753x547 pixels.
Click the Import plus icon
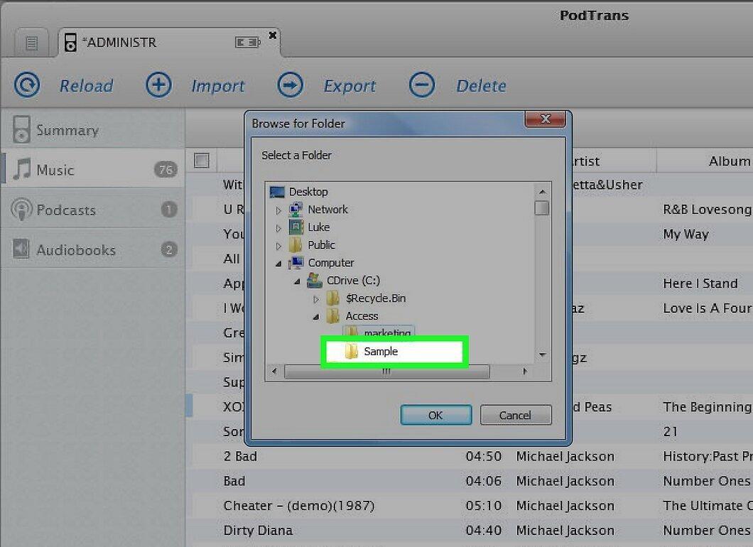coord(158,85)
